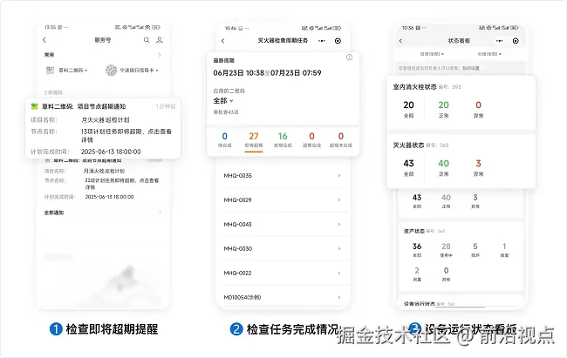Click the info icon on 最新周期 card

[x=349, y=57]
